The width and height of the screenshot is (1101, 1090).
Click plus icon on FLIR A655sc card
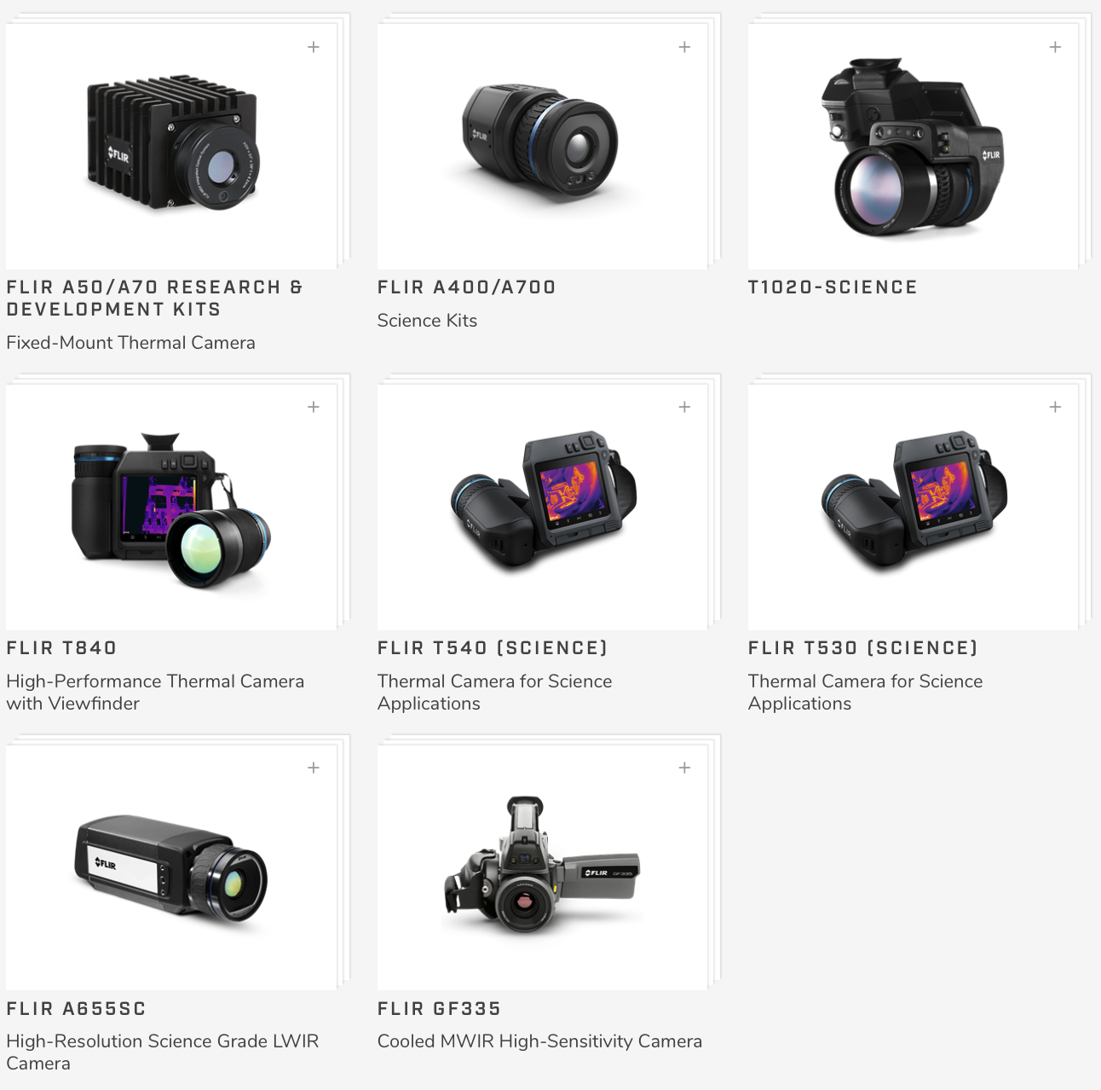point(314,768)
